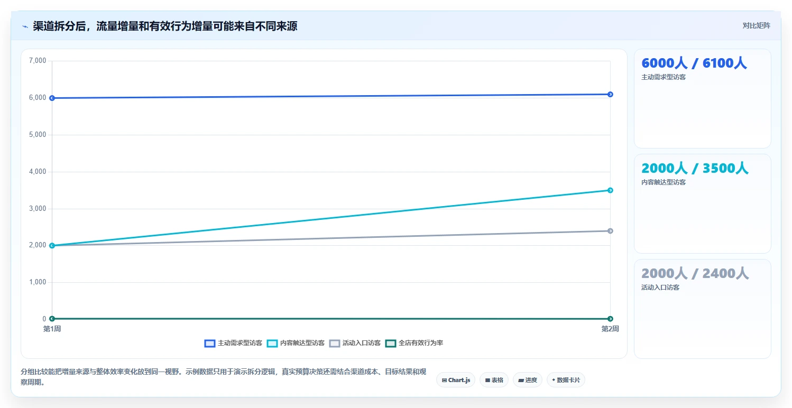Click the 4,000 y-axis label
The image size is (792, 408).
[x=38, y=172]
